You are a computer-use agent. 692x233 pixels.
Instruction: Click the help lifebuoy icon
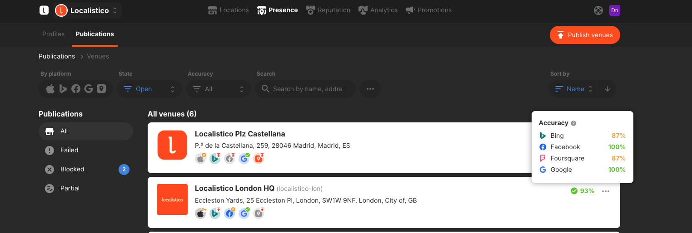[598, 10]
